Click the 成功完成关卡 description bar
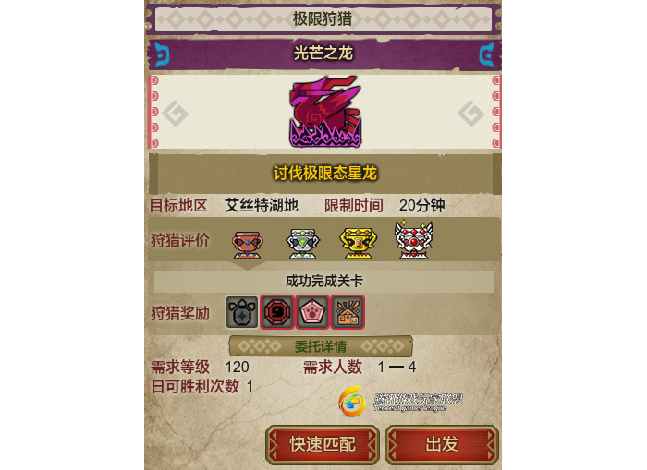 (324, 282)
